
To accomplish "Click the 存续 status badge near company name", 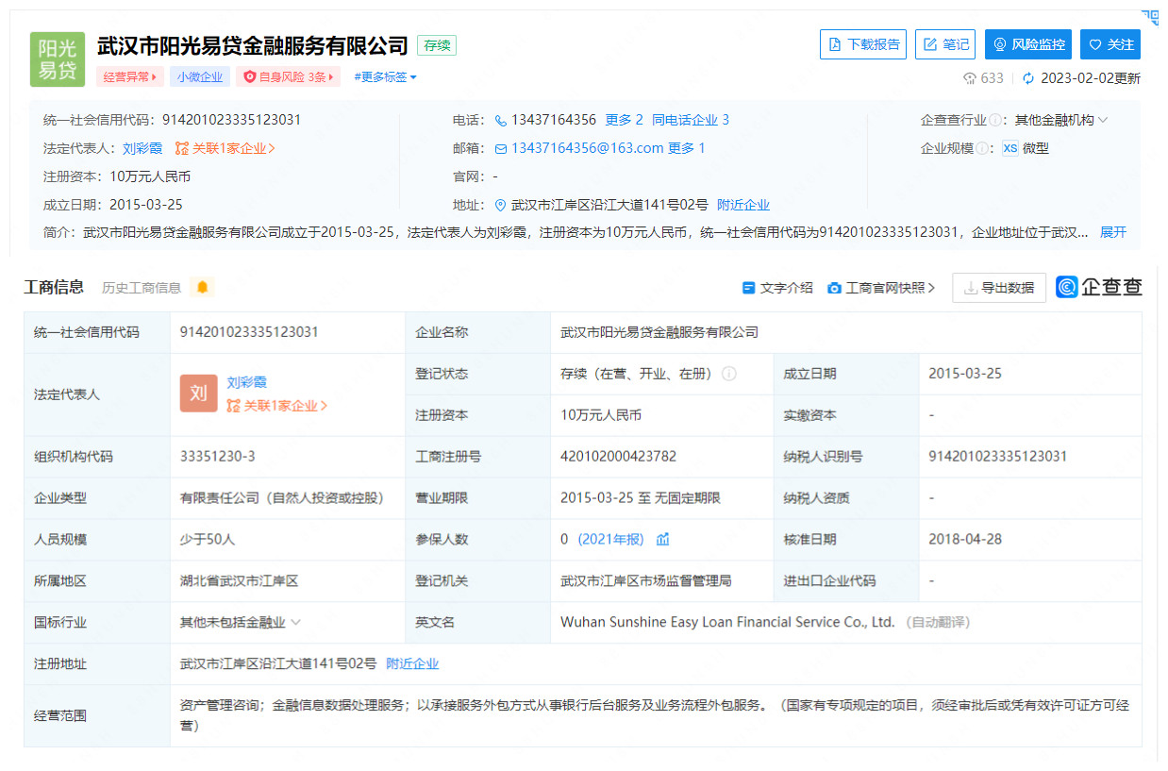I will 437,45.
